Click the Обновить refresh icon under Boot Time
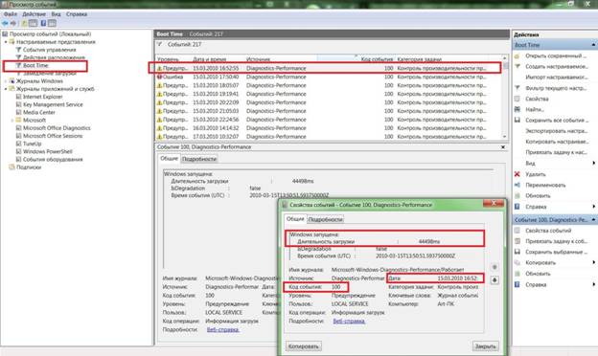This screenshot has height=356, width=598. click(x=517, y=196)
